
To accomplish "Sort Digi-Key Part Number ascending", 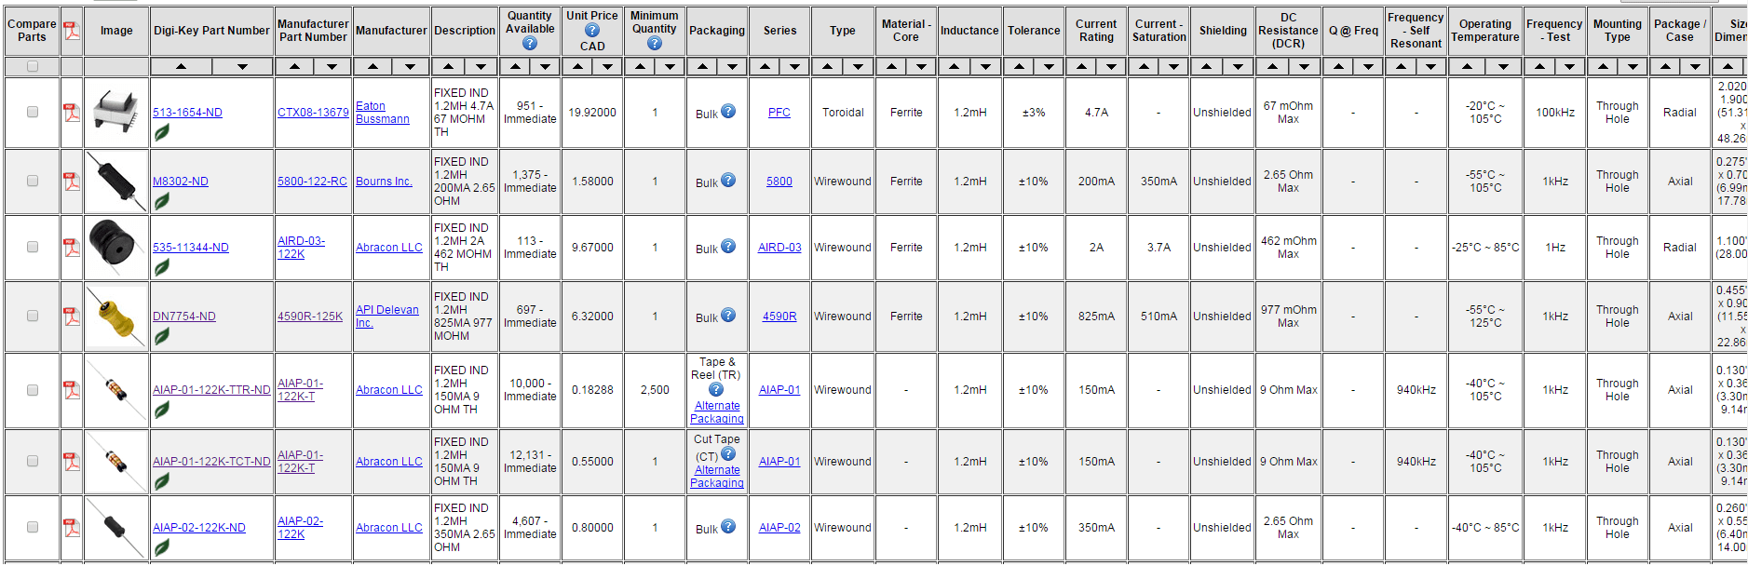I will point(182,67).
